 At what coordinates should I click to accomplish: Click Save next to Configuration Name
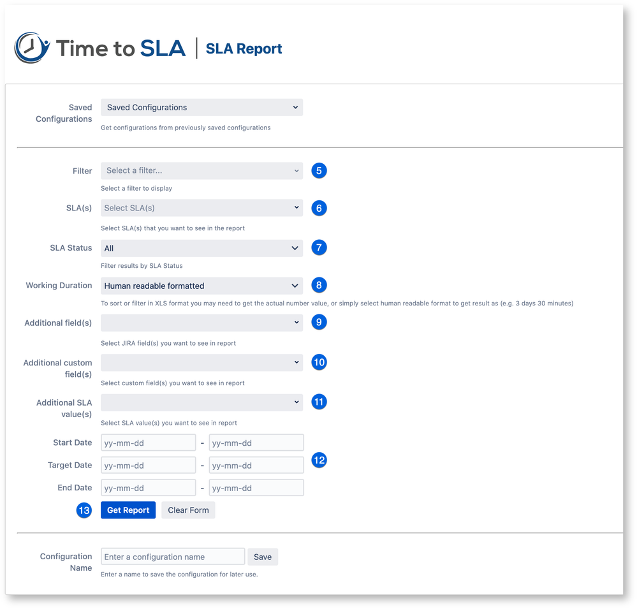(263, 556)
